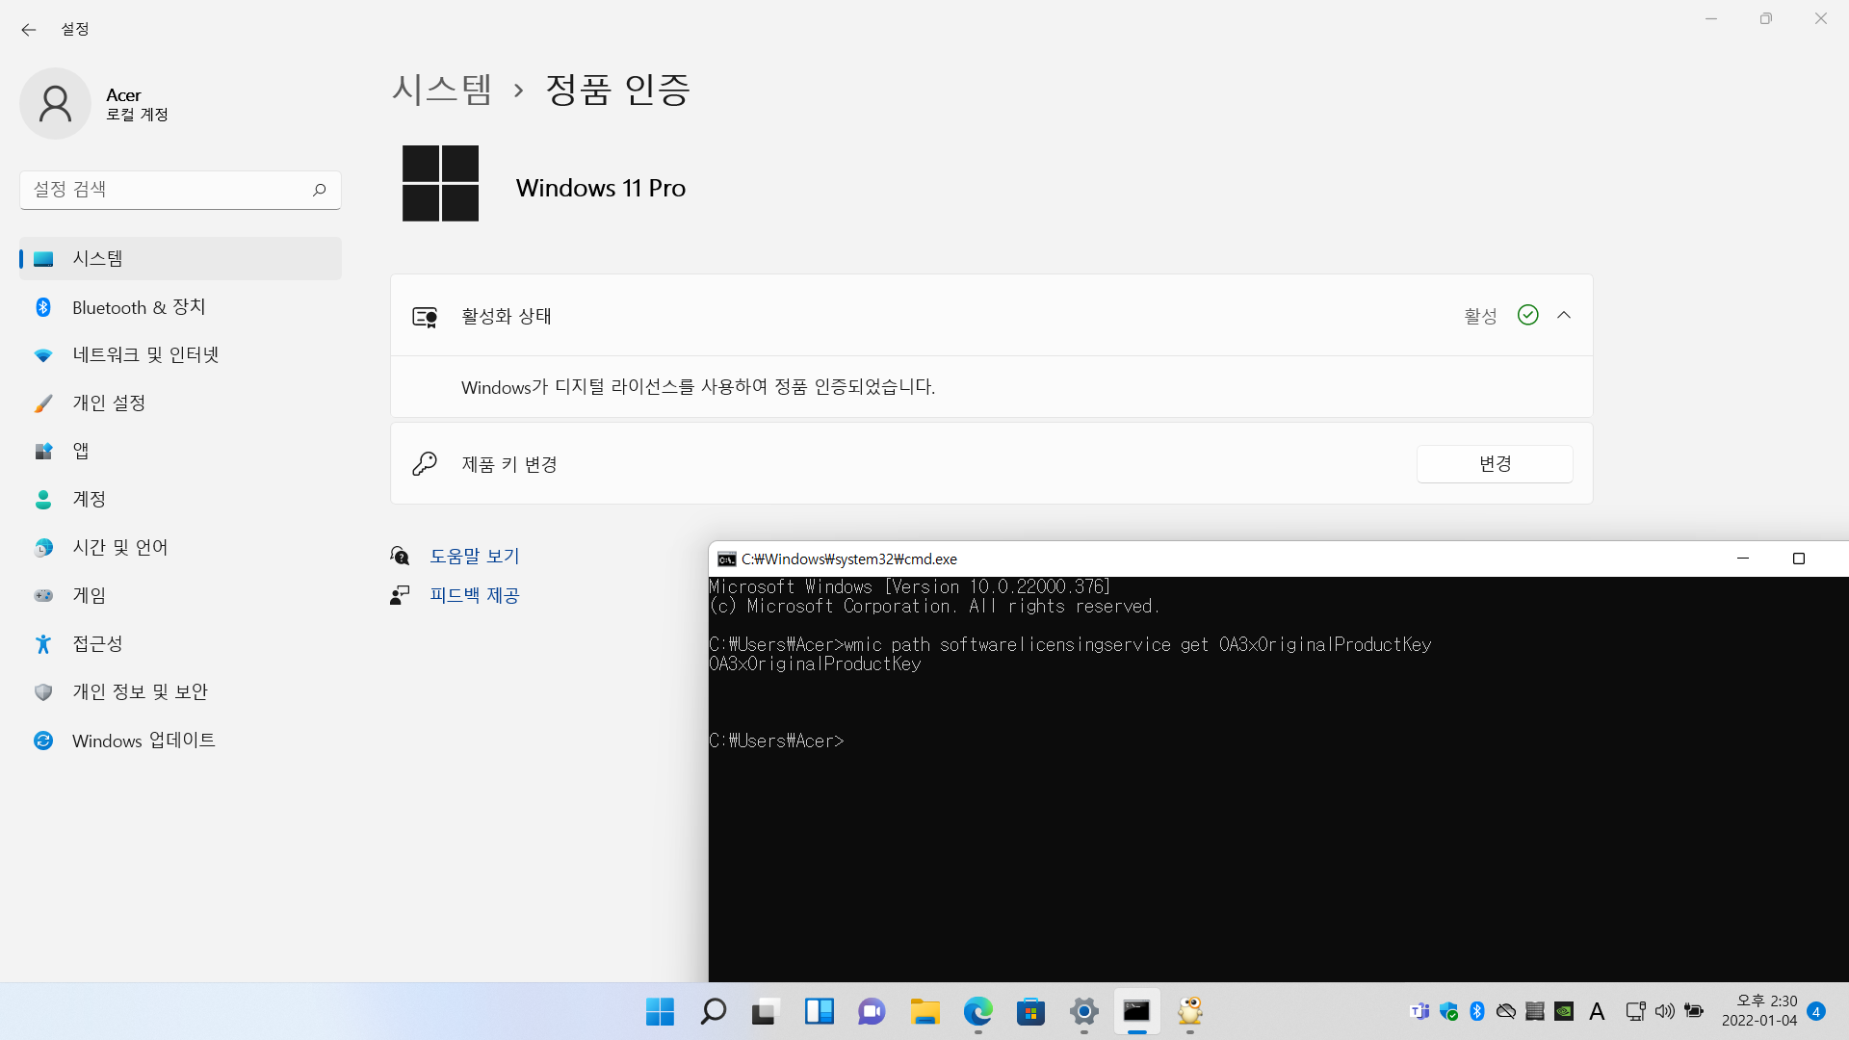The image size is (1849, 1040).
Task: Toggle the IME input mode A indicator
Action: [1597, 1011]
